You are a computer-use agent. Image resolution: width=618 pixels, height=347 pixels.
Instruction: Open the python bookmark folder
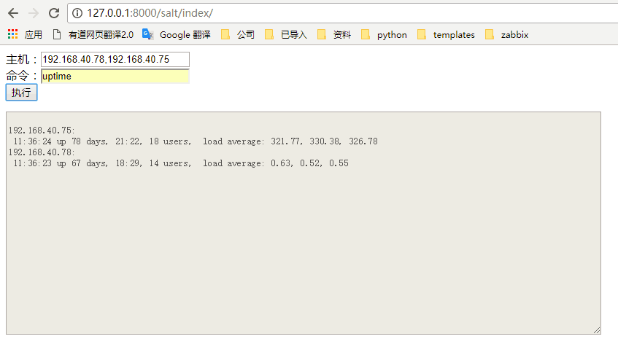(x=384, y=35)
